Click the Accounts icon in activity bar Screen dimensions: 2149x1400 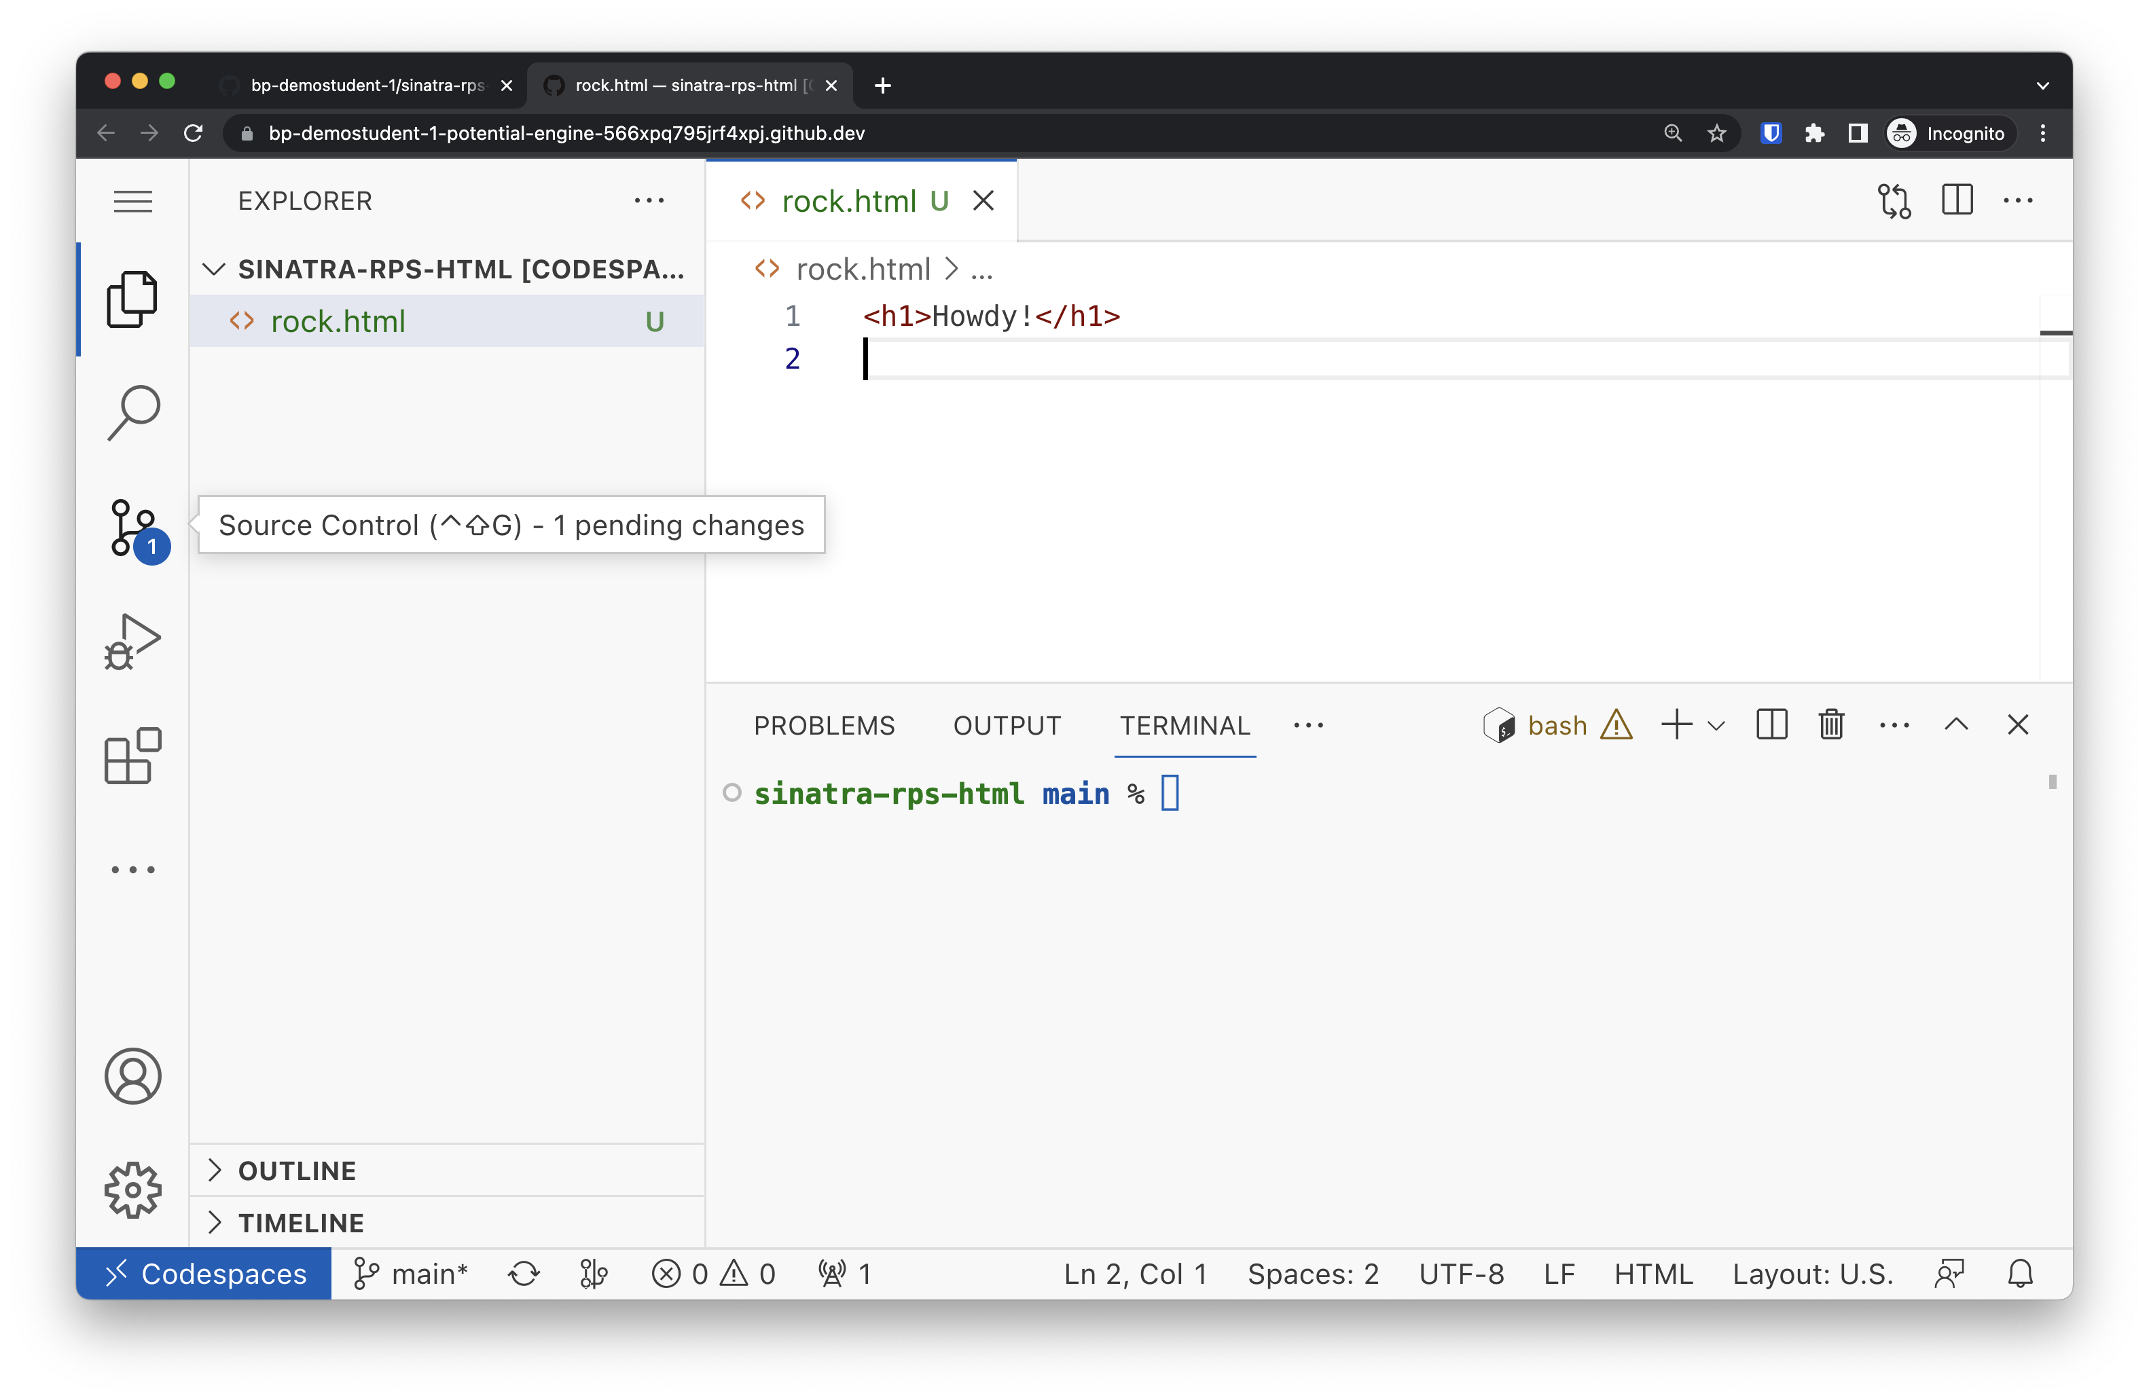click(x=132, y=1076)
